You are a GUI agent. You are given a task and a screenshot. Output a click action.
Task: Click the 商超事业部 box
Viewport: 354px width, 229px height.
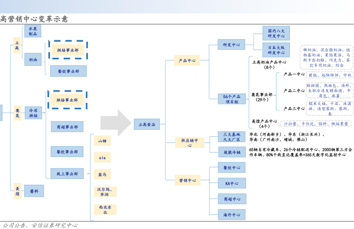pos(67,127)
